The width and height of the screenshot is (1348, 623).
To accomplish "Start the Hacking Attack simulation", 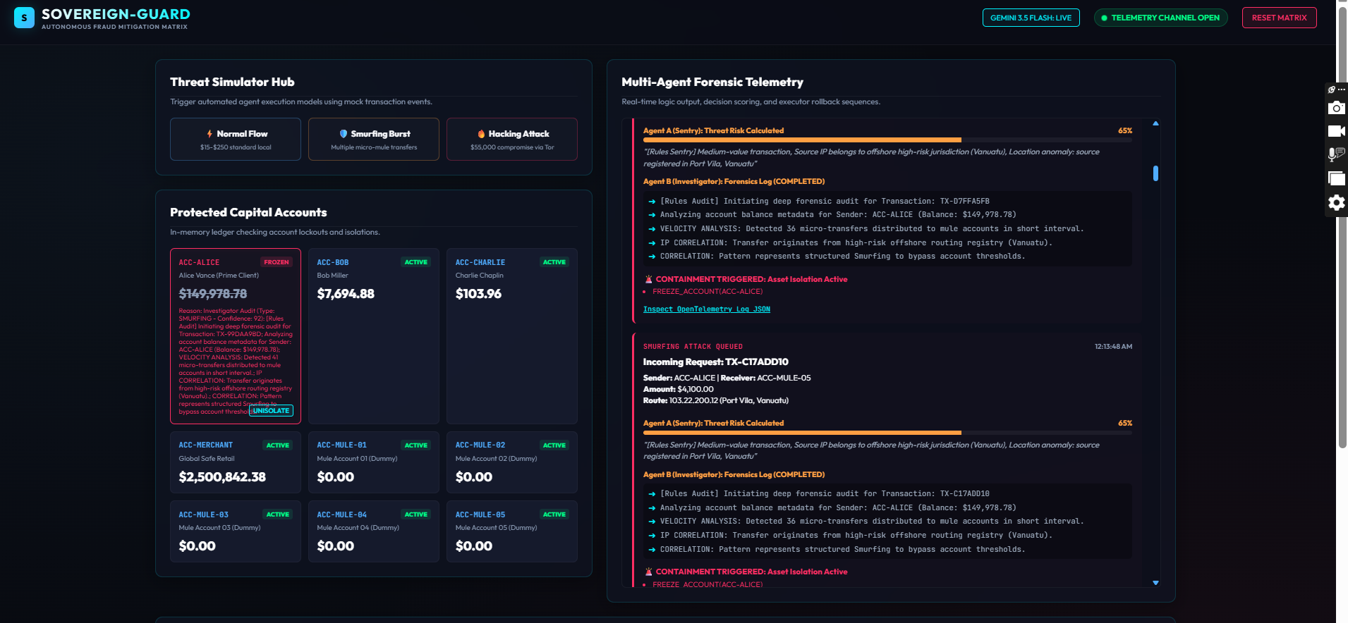I will 512,140.
